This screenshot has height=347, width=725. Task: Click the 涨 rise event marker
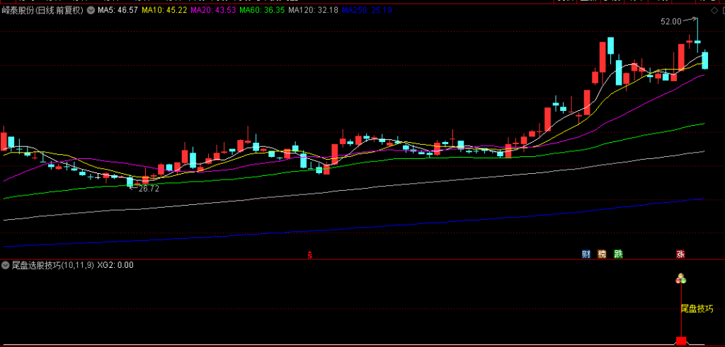point(680,254)
